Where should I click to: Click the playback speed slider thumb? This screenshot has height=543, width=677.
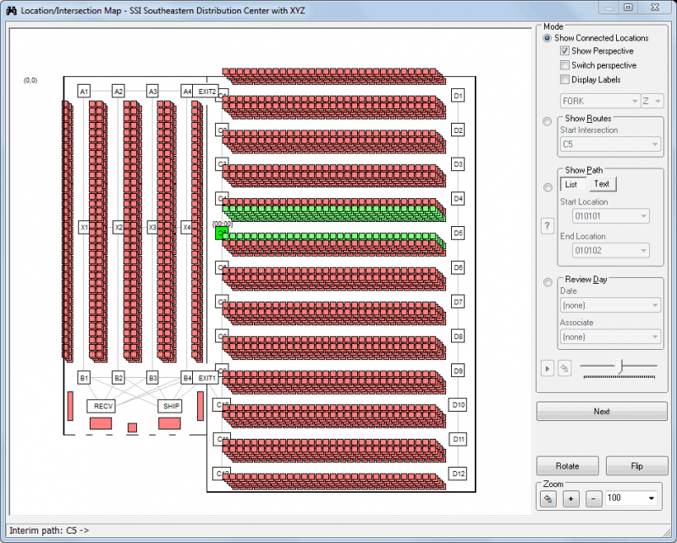tap(620, 366)
